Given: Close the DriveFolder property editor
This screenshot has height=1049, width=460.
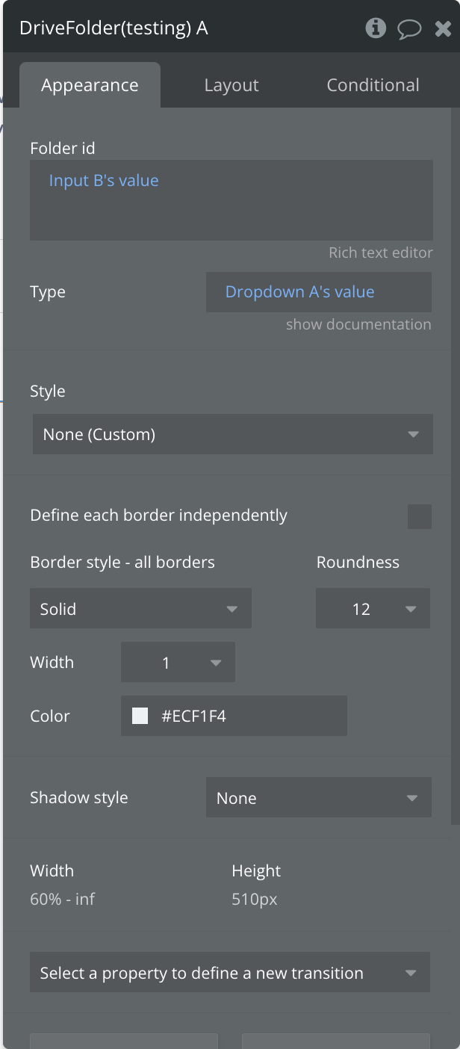Looking at the screenshot, I should click(442, 29).
